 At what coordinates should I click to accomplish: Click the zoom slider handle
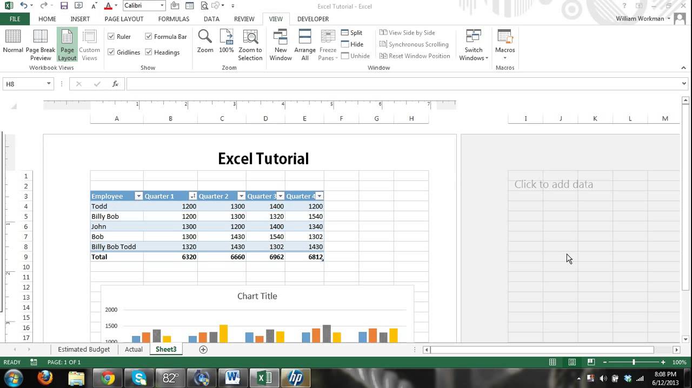click(x=634, y=362)
